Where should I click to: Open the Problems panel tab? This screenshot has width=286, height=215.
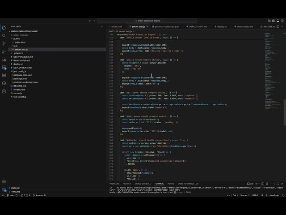pos(114,184)
